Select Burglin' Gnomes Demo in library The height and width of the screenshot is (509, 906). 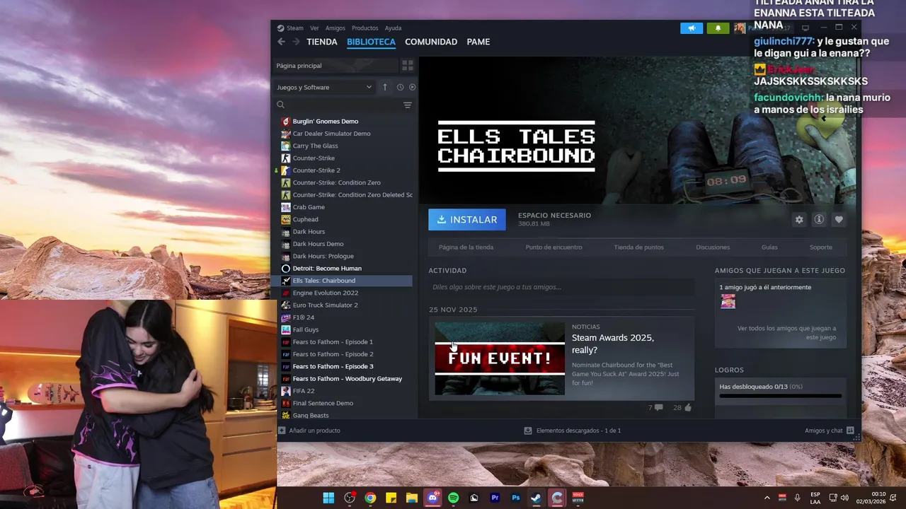click(325, 122)
